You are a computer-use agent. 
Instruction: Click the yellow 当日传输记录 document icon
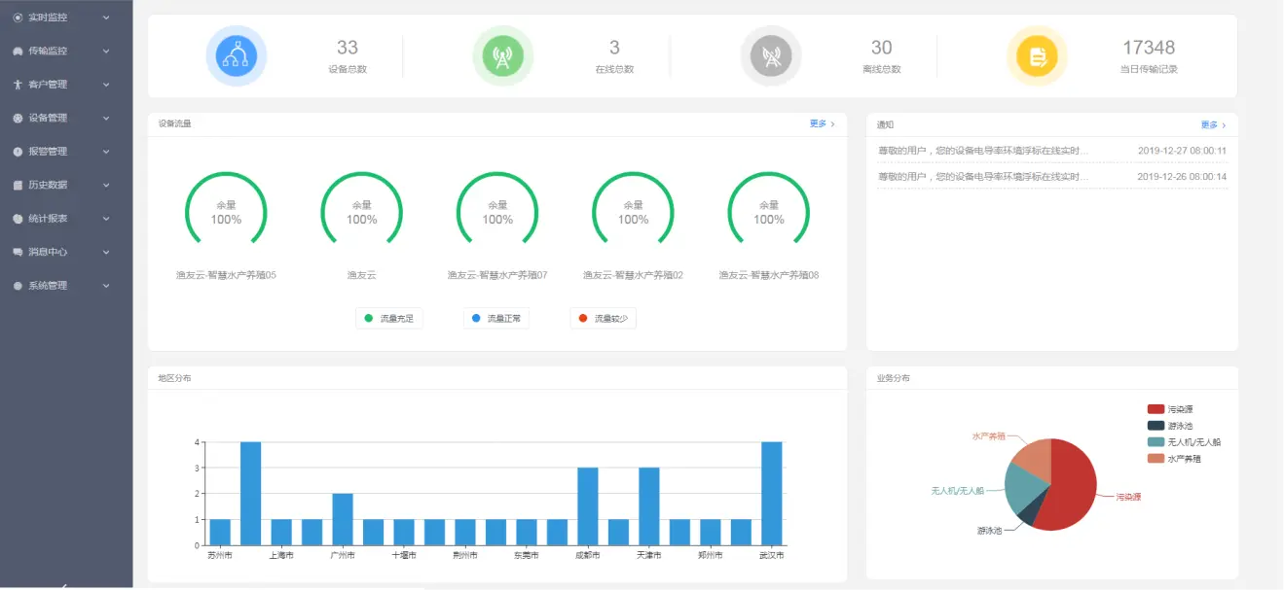[1037, 56]
